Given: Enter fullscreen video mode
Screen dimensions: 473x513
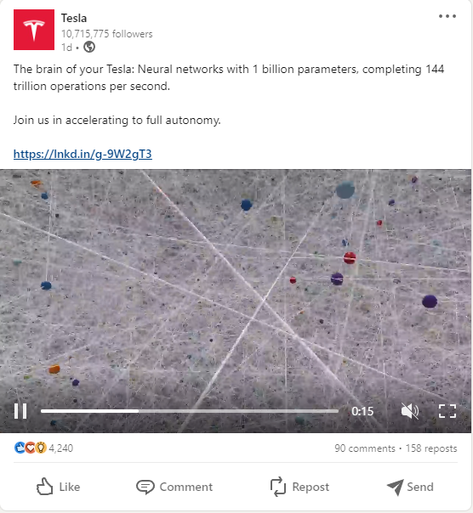Looking at the screenshot, I should tap(447, 411).
